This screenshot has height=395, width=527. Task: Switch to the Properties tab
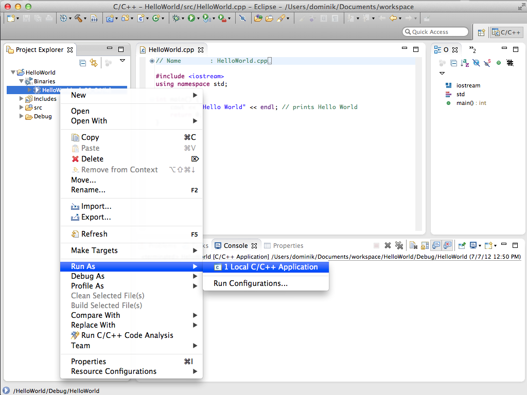[x=284, y=245]
